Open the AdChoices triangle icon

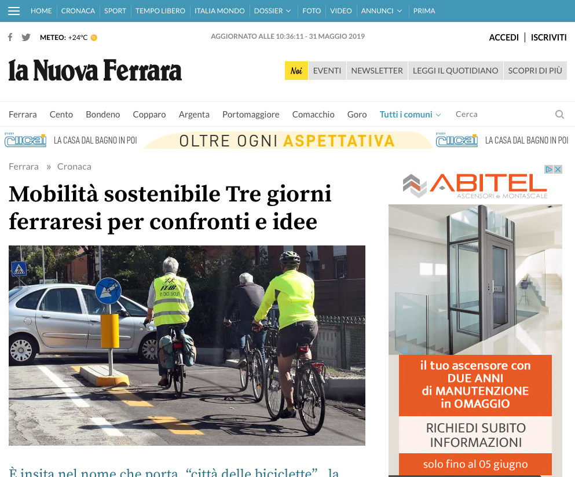click(548, 170)
